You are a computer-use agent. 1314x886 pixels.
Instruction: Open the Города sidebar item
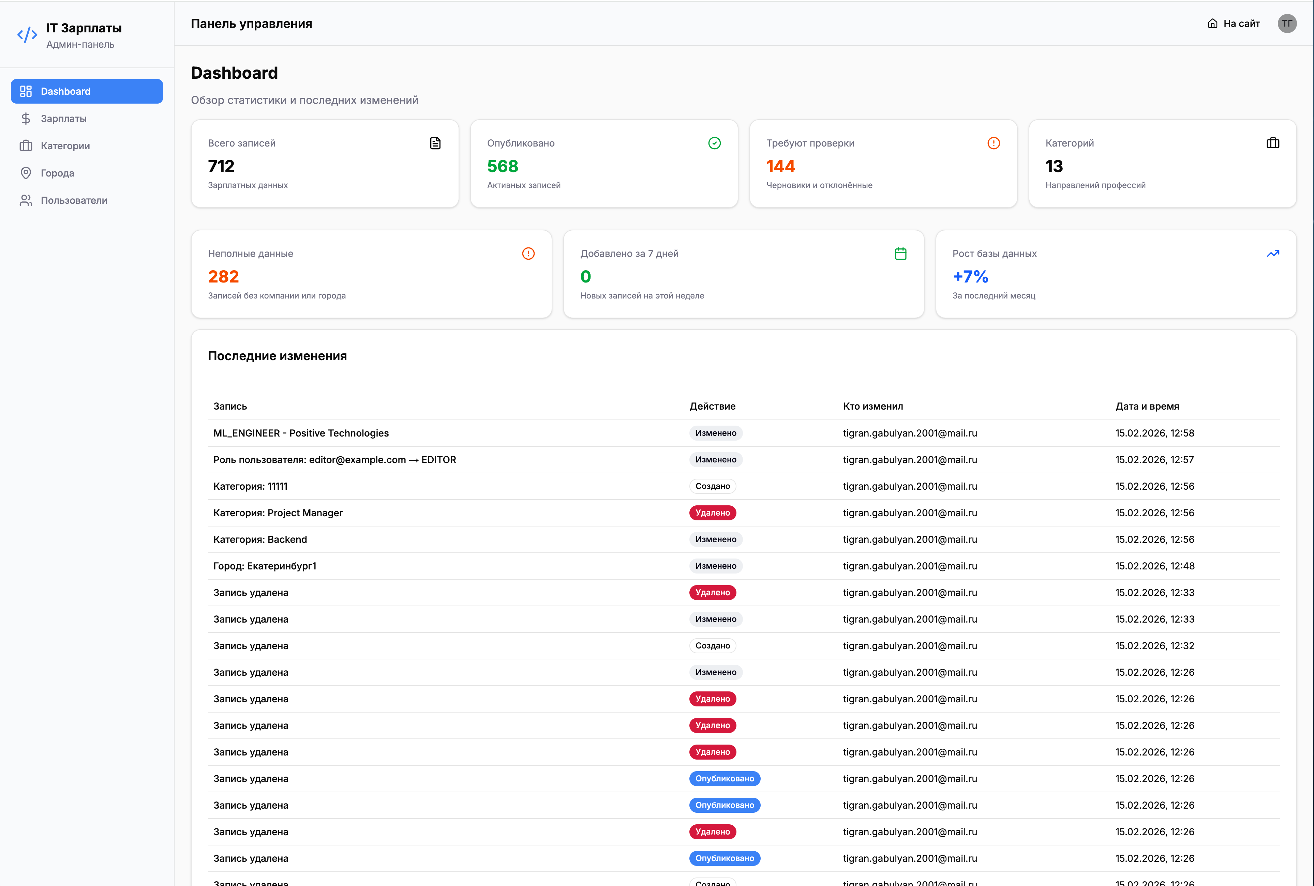pos(57,173)
